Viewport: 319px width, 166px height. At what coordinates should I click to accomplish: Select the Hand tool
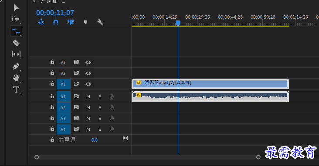click(16, 78)
